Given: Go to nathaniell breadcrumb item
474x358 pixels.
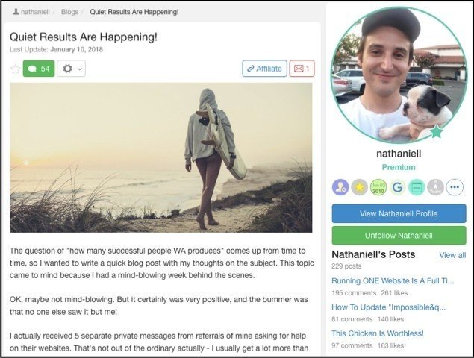Looking at the screenshot, I should tap(31, 12).
